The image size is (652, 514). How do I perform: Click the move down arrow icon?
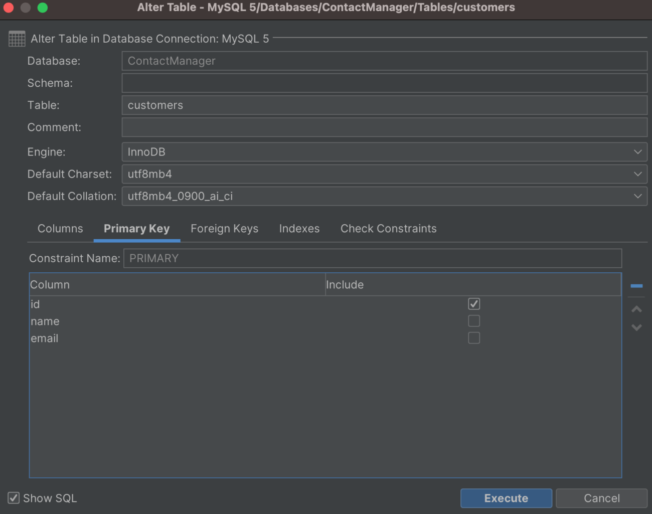pyautogui.click(x=636, y=327)
